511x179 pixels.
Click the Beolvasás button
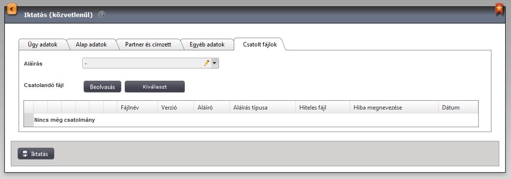(x=102, y=87)
